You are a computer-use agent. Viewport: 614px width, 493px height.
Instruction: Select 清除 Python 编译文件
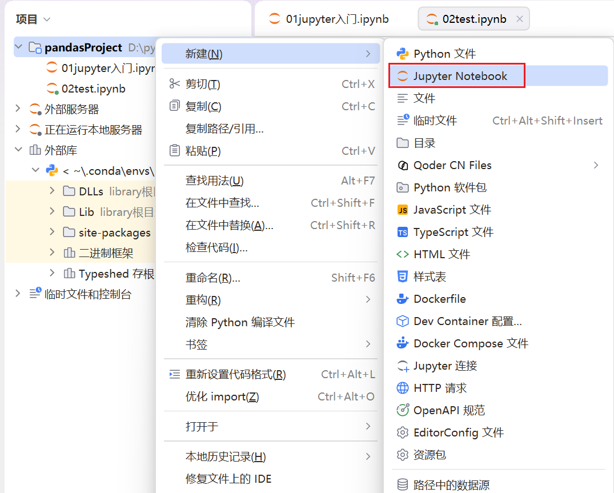pos(271,322)
